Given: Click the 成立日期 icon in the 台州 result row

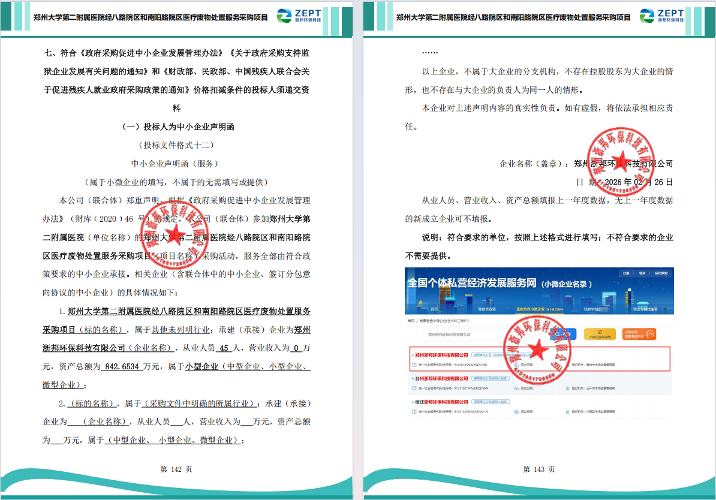Looking at the screenshot, I should (516, 388).
